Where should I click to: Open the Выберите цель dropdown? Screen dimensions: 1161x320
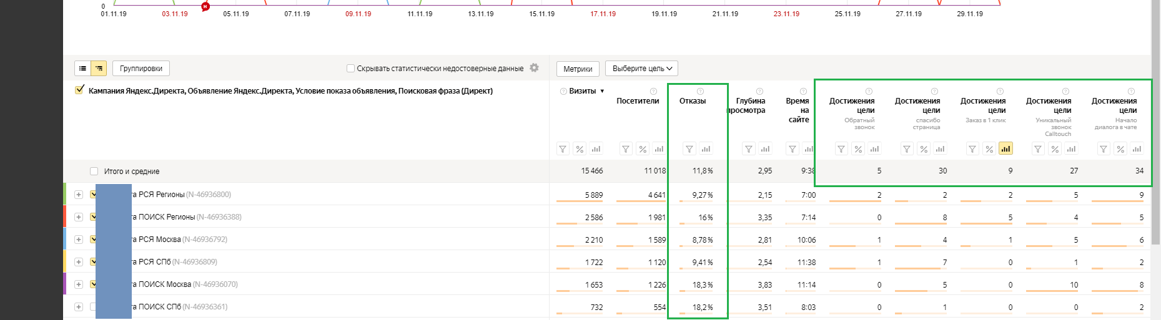(x=641, y=69)
